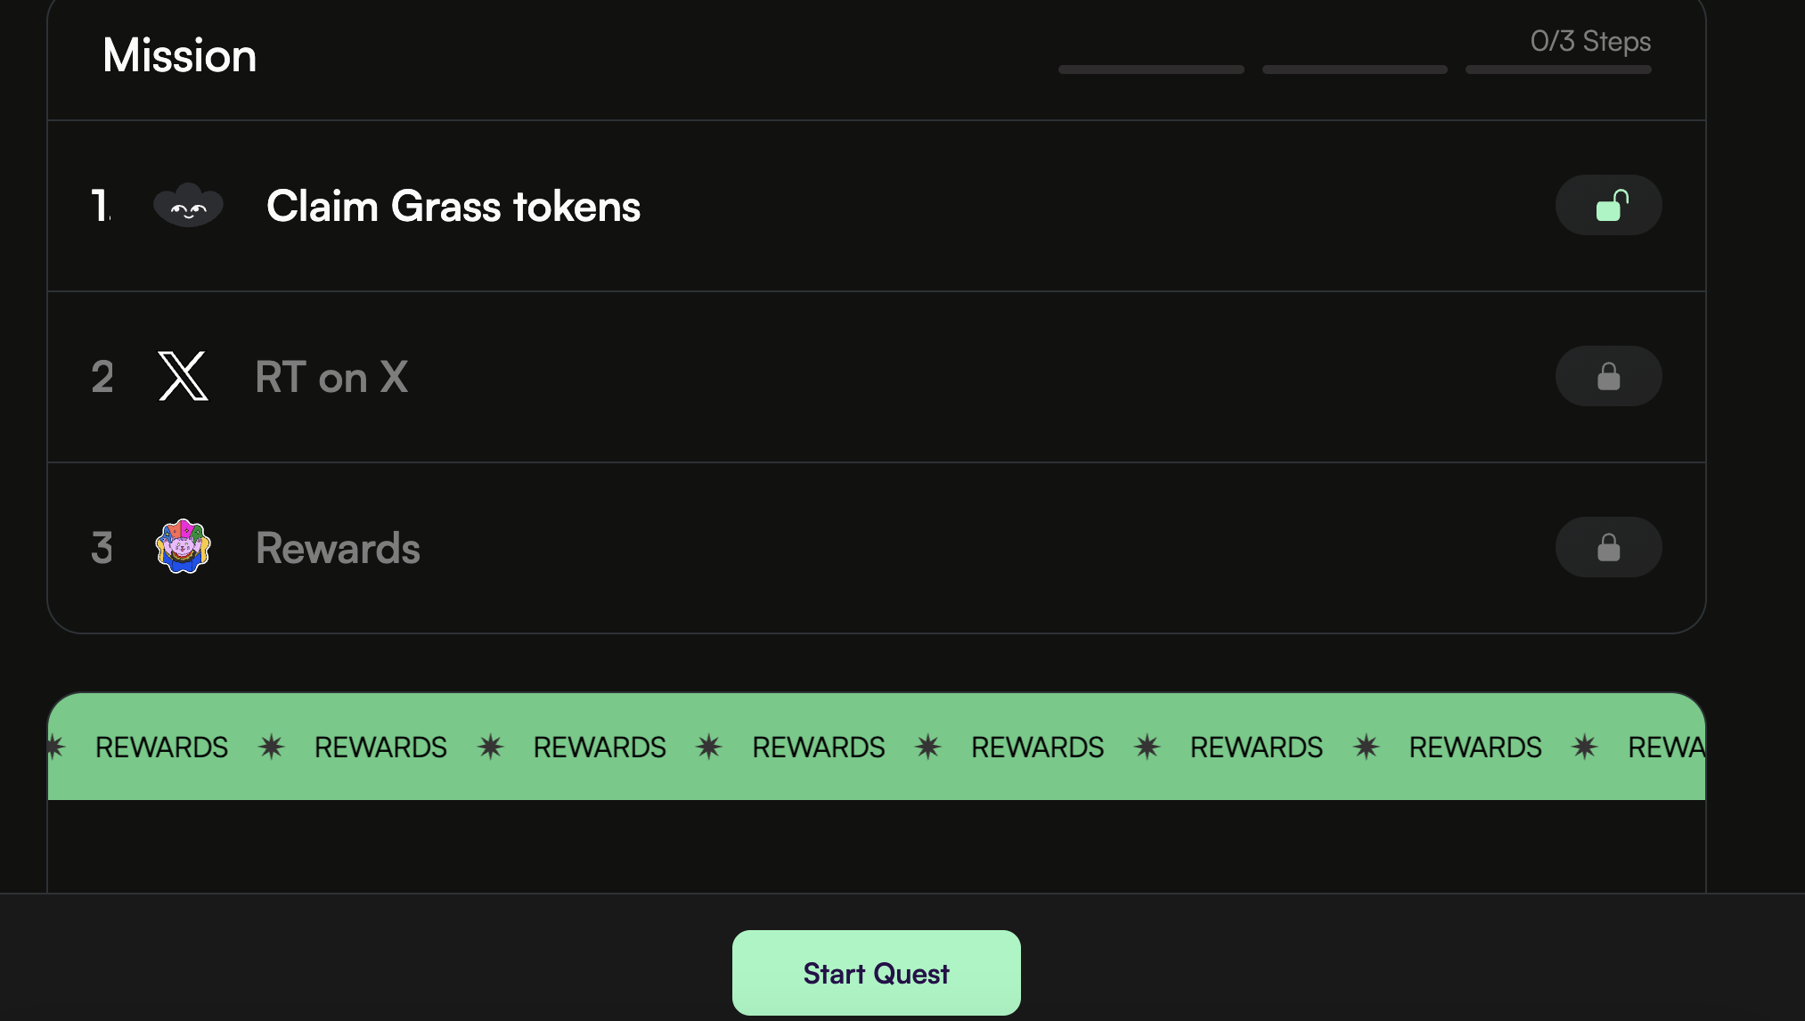Click the last star icon in rewards banner
The image size is (1805, 1021).
pos(1585,747)
